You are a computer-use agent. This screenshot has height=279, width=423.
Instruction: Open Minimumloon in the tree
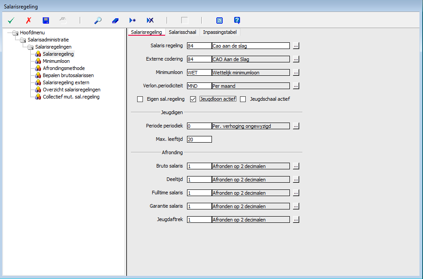coord(56,61)
